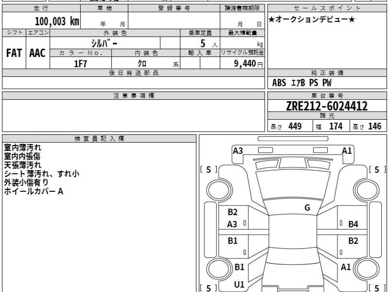The image size is (389, 292).
Task: Click inspector note 室内内張傷
Action: point(22,156)
